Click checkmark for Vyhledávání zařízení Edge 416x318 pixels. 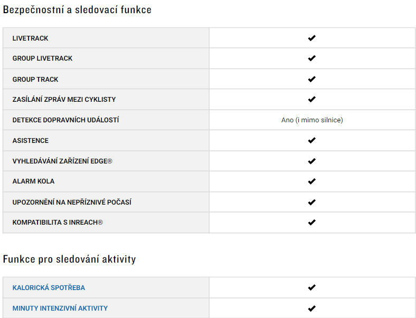click(x=311, y=161)
